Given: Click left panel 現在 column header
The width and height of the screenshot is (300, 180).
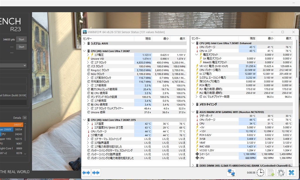Looking at the screenshot, I should point(148,39).
